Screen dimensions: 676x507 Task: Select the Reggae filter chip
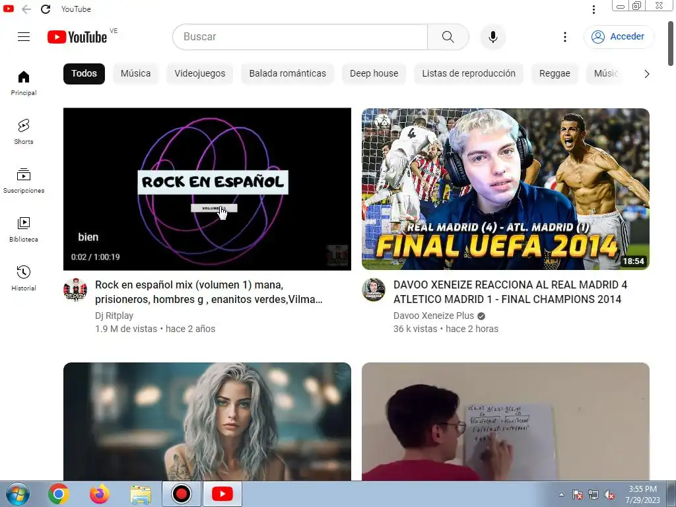click(x=555, y=74)
